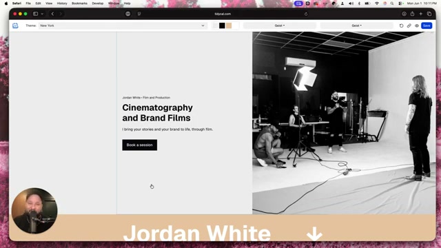The height and width of the screenshot is (248, 441).
Task: Open a new tab with the plus icon
Action: [x=421, y=14]
